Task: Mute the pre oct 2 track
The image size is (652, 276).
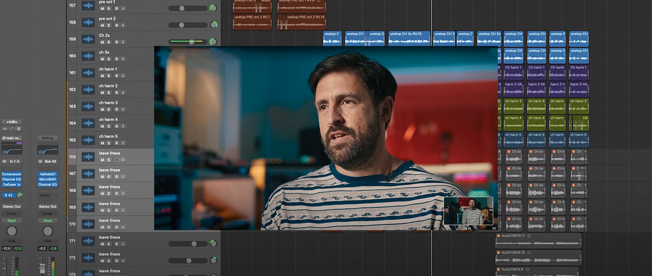Action: pyautogui.click(x=102, y=25)
